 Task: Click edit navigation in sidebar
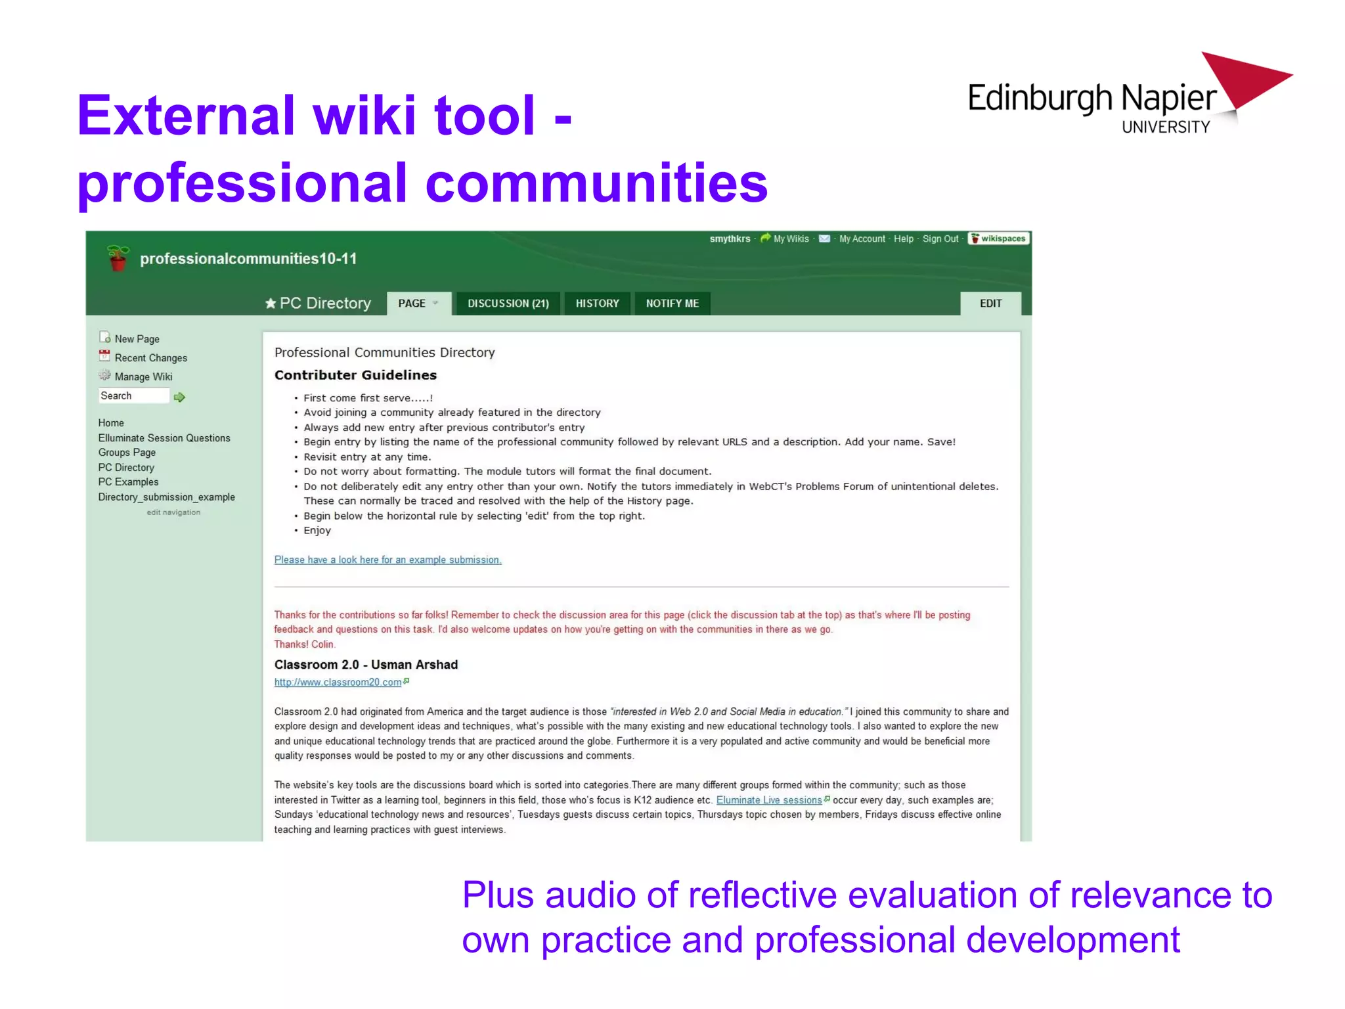(x=173, y=512)
